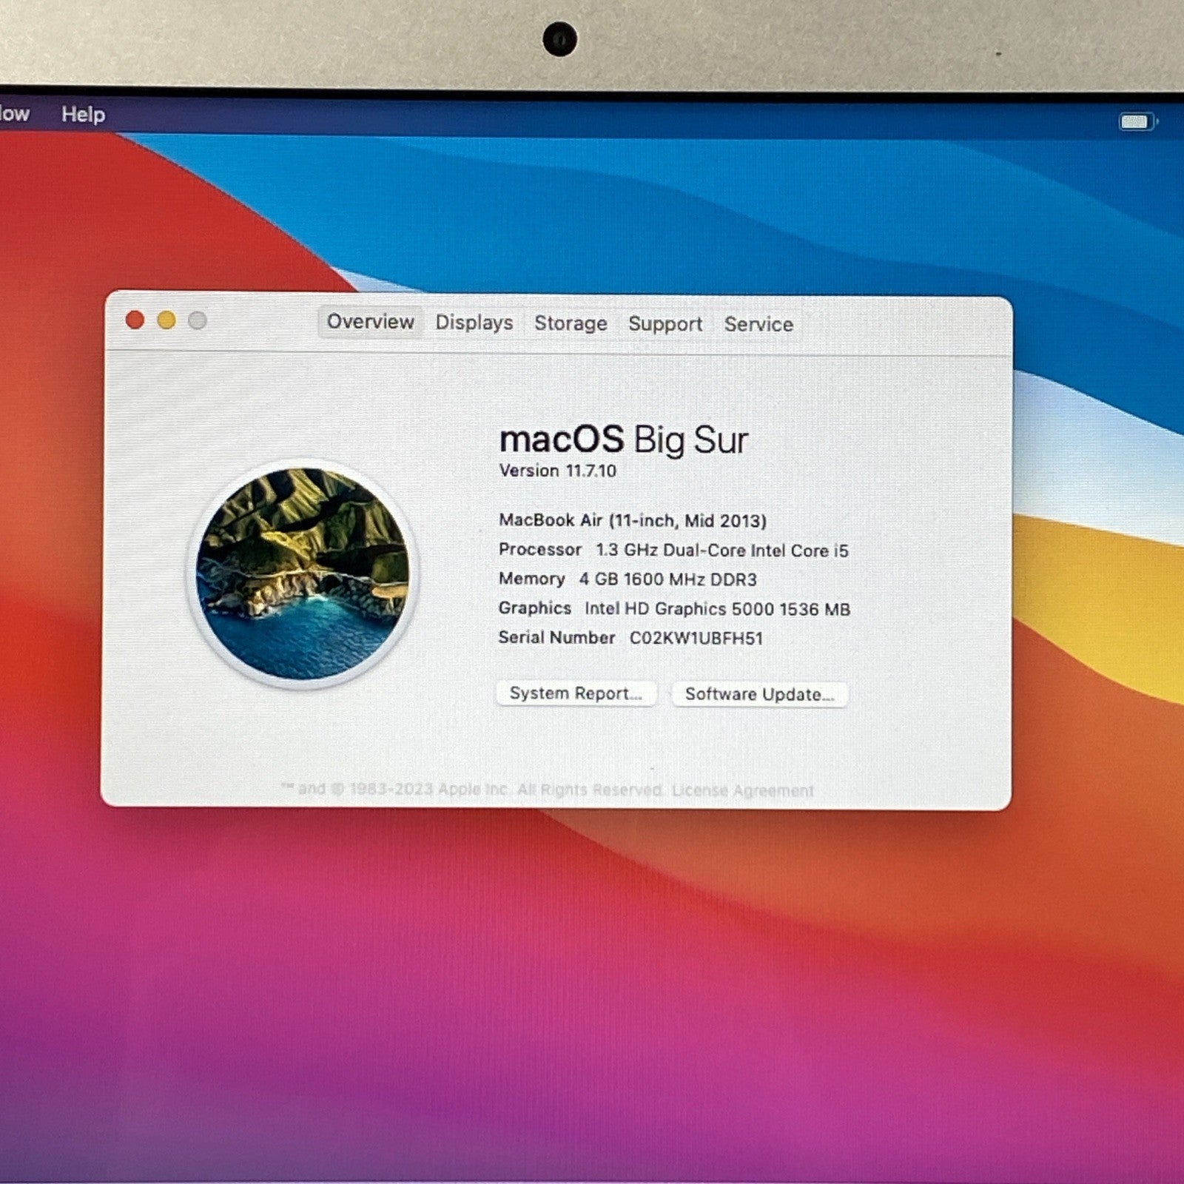This screenshot has width=1184, height=1184.
Task: Open System Report
Action: pos(576,693)
